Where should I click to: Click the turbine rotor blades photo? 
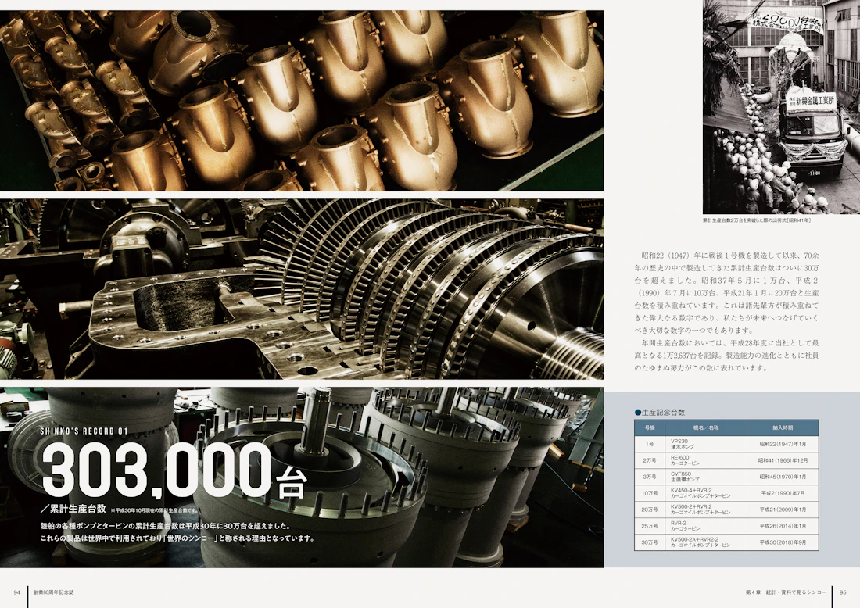pos(302,289)
